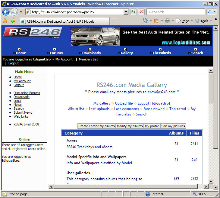Click the Sort my pictures button
The height and width of the screenshot is (198, 220).
173,126
